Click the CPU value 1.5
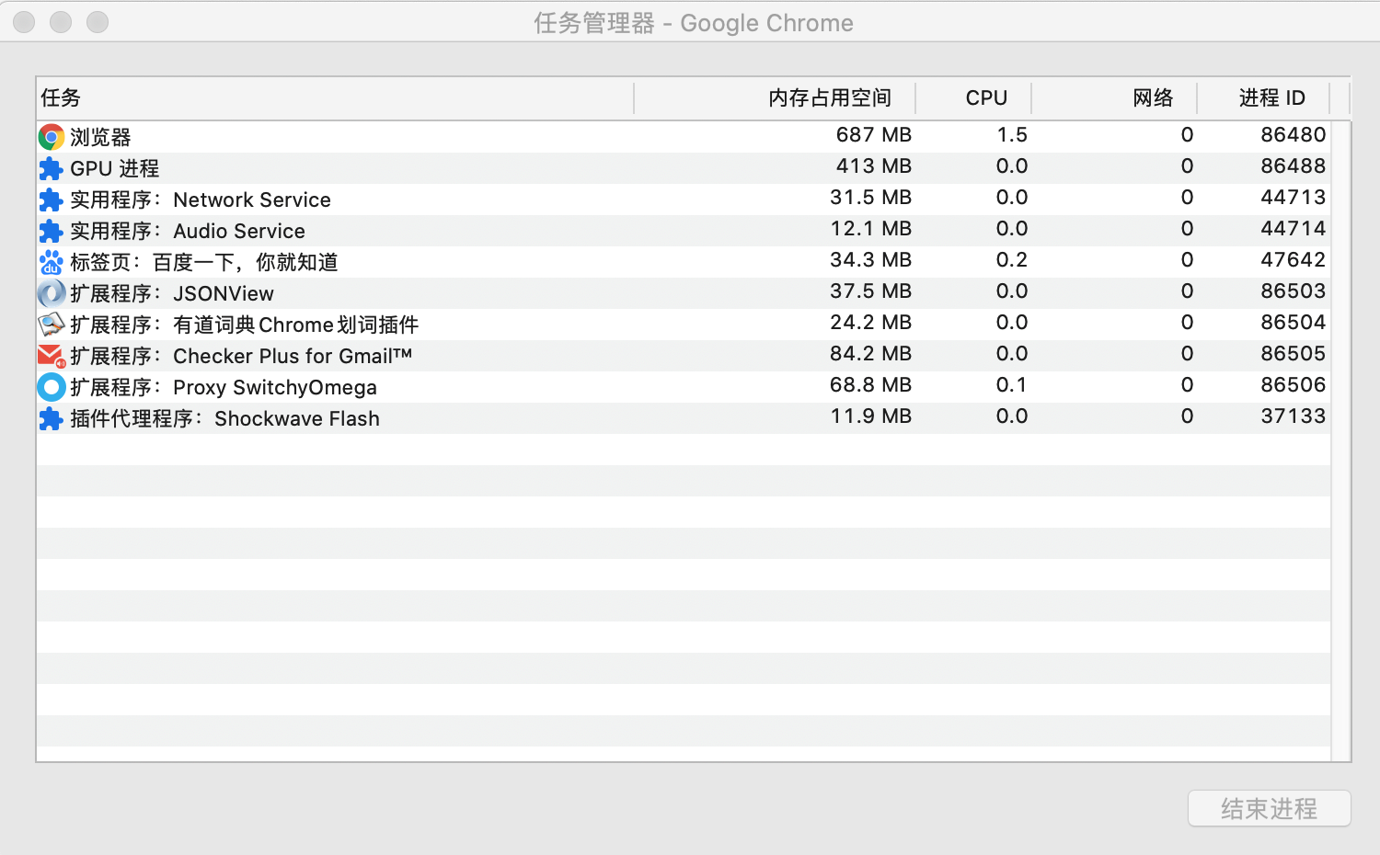 [x=1012, y=135]
